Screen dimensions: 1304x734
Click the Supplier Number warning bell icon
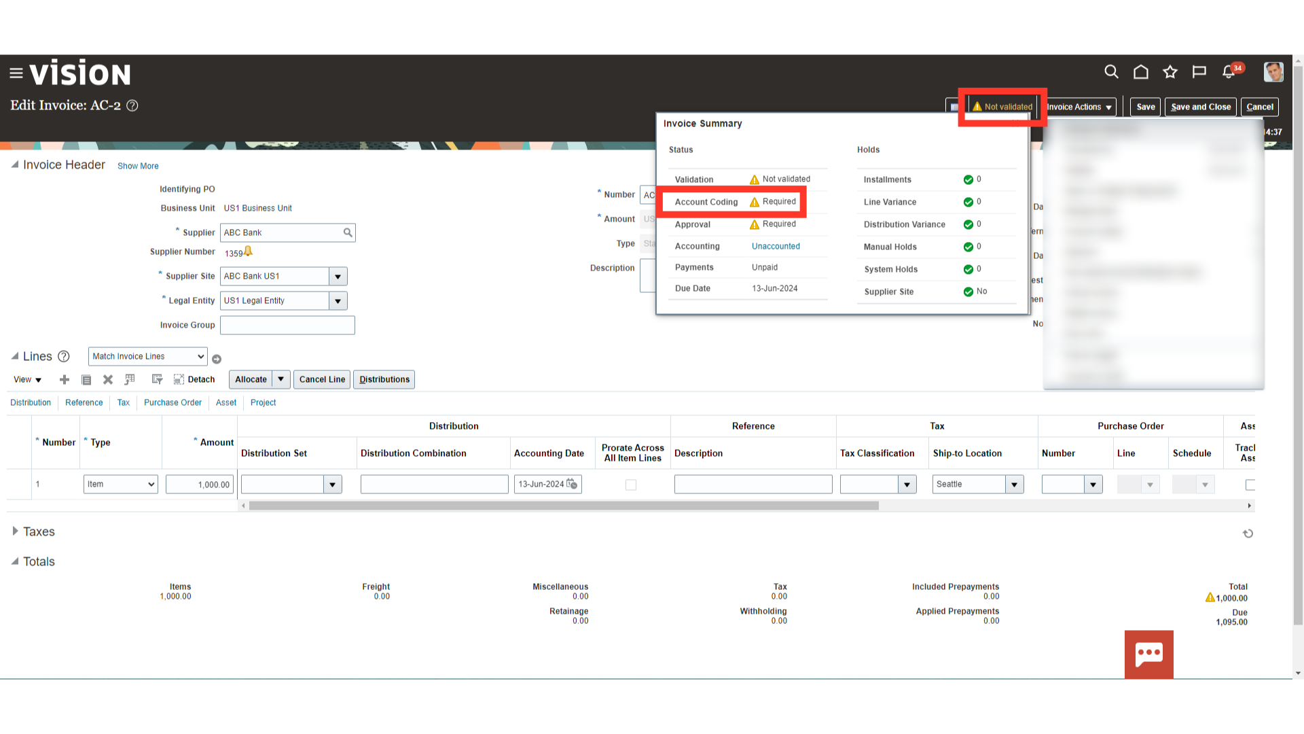[248, 251]
